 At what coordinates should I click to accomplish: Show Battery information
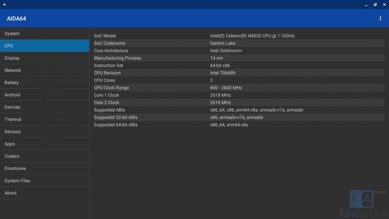(x=44, y=83)
